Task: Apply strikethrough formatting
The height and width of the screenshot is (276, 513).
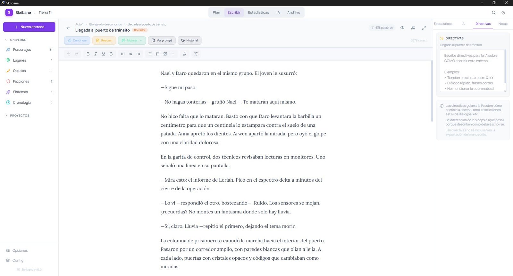Action: click(x=111, y=54)
